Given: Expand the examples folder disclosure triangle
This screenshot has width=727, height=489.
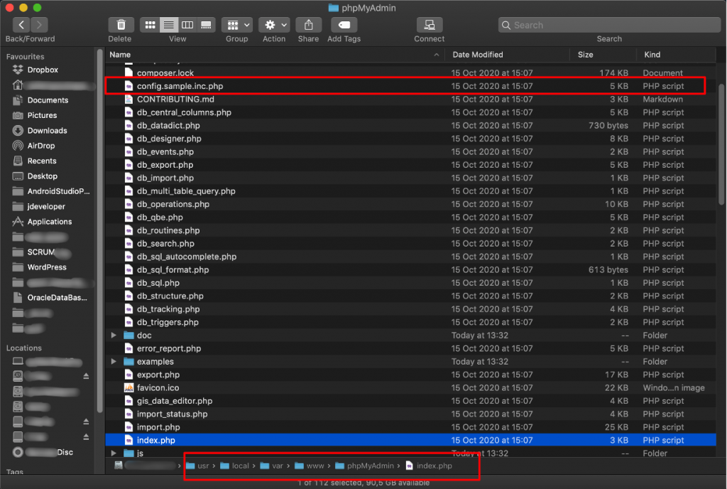Looking at the screenshot, I should [x=114, y=361].
